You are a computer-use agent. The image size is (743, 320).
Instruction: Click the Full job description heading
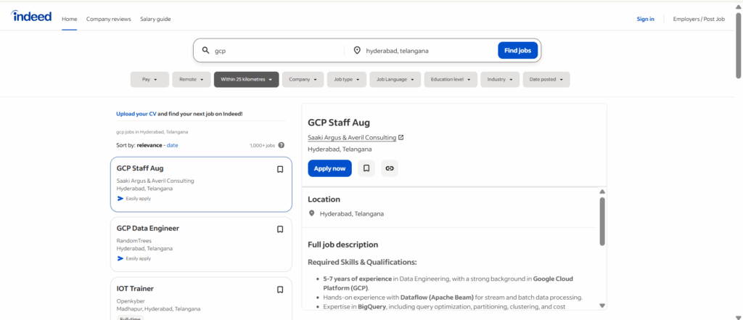coord(343,245)
